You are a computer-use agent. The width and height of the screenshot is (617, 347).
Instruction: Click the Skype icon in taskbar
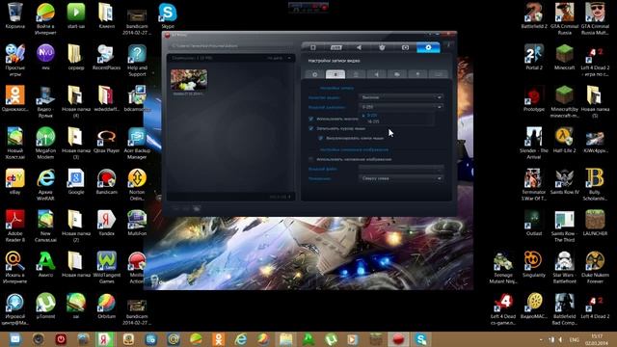[x=421, y=339]
